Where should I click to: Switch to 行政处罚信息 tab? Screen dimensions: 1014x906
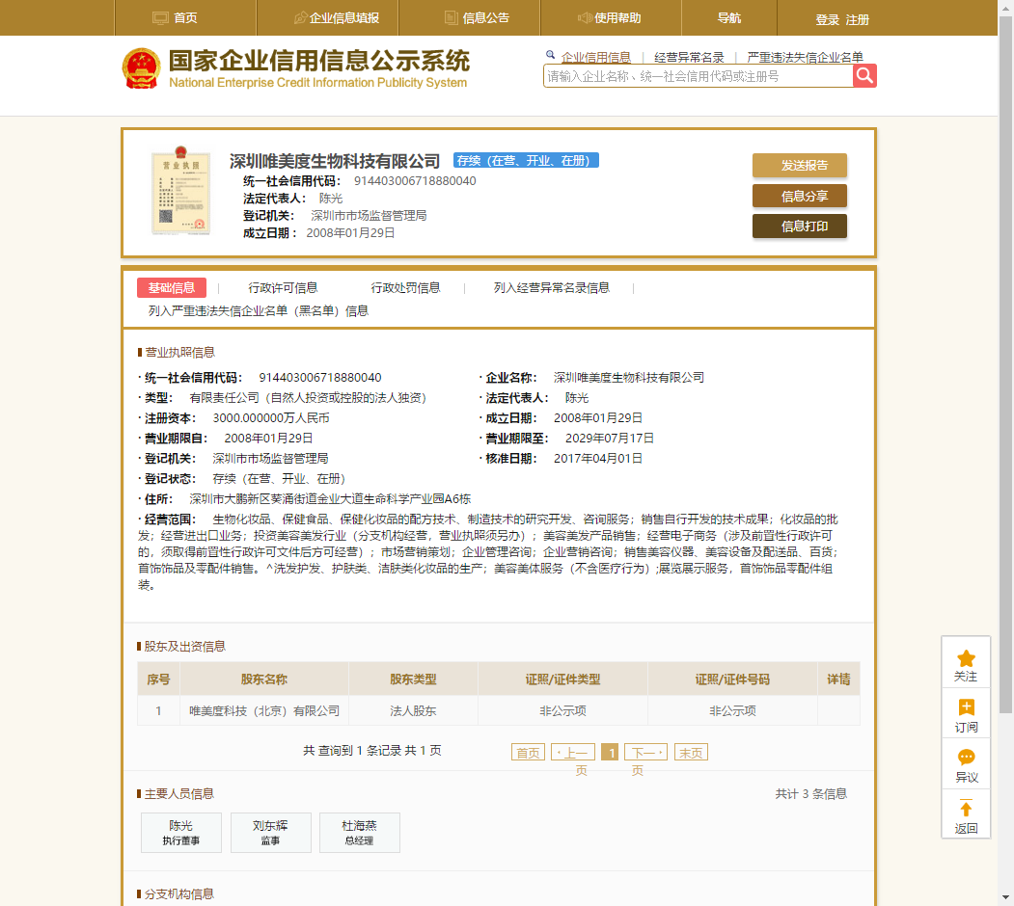[405, 287]
